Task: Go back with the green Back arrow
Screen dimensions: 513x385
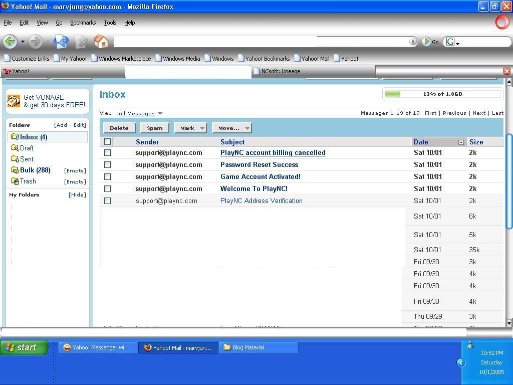Action: pos(10,42)
